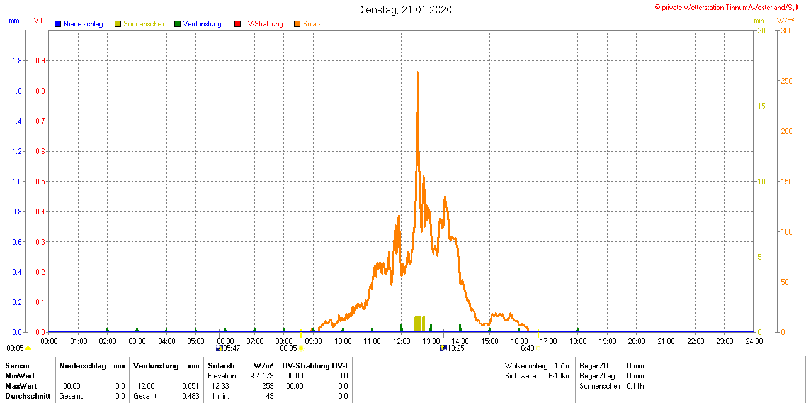
Task: Click the Verdunstung max value 0.051
Action: 191,385
